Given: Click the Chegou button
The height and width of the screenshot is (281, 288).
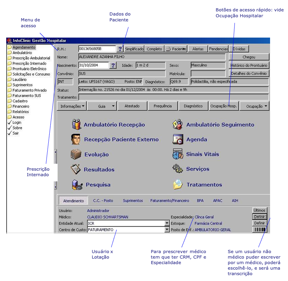Looking at the screenshot, I should tap(249, 57).
